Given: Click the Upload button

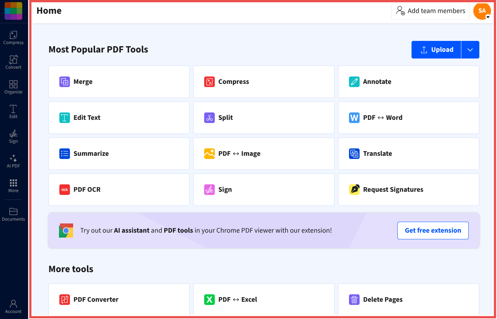Looking at the screenshot, I should coord(436,49).
